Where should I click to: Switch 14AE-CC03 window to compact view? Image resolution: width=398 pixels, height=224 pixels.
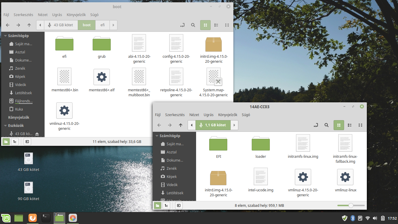point(360,125)
